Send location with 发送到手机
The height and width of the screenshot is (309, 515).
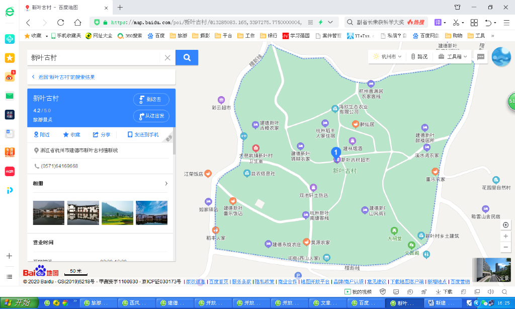pos(143,134)
